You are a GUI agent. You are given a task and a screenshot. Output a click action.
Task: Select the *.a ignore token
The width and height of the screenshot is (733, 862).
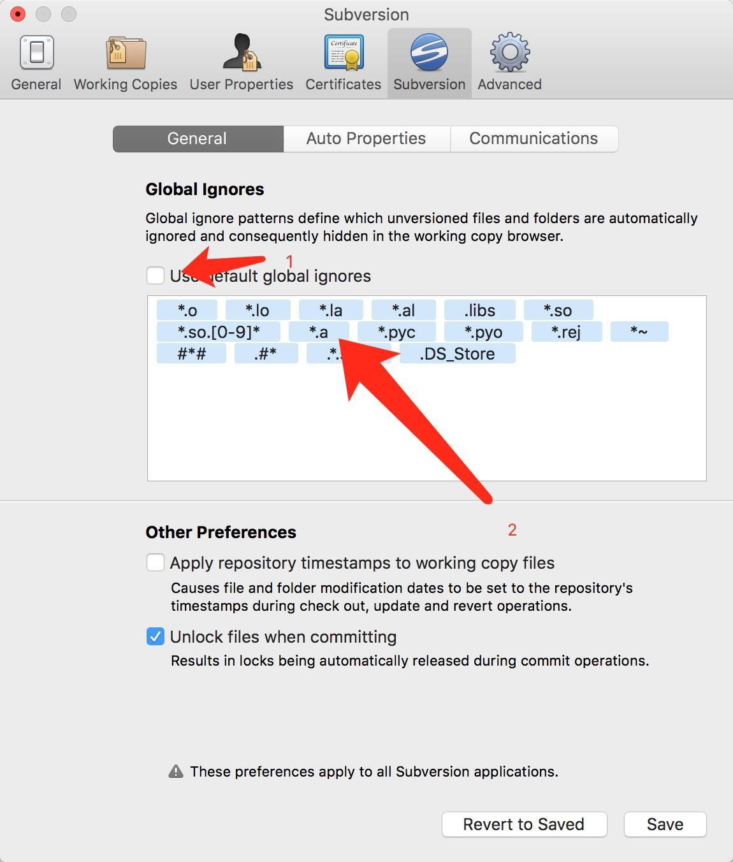click(319, 332)
